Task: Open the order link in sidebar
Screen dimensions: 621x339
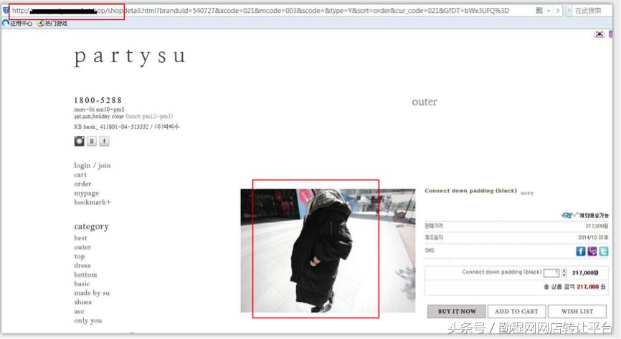Action: point(82,184)
